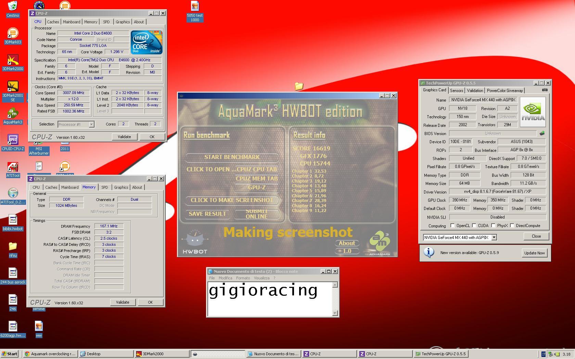Open the 2011 desktop icon
Image resolution: width=575 pixels, height=359 pixels.
point(65,149)
